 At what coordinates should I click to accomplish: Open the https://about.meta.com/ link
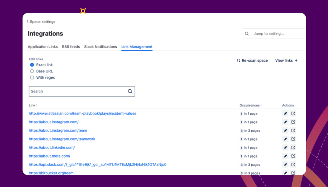(49, 156)
